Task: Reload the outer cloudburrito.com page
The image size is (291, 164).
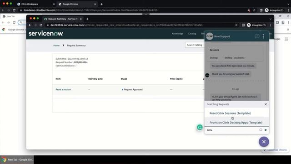Action: pos(14,10)
